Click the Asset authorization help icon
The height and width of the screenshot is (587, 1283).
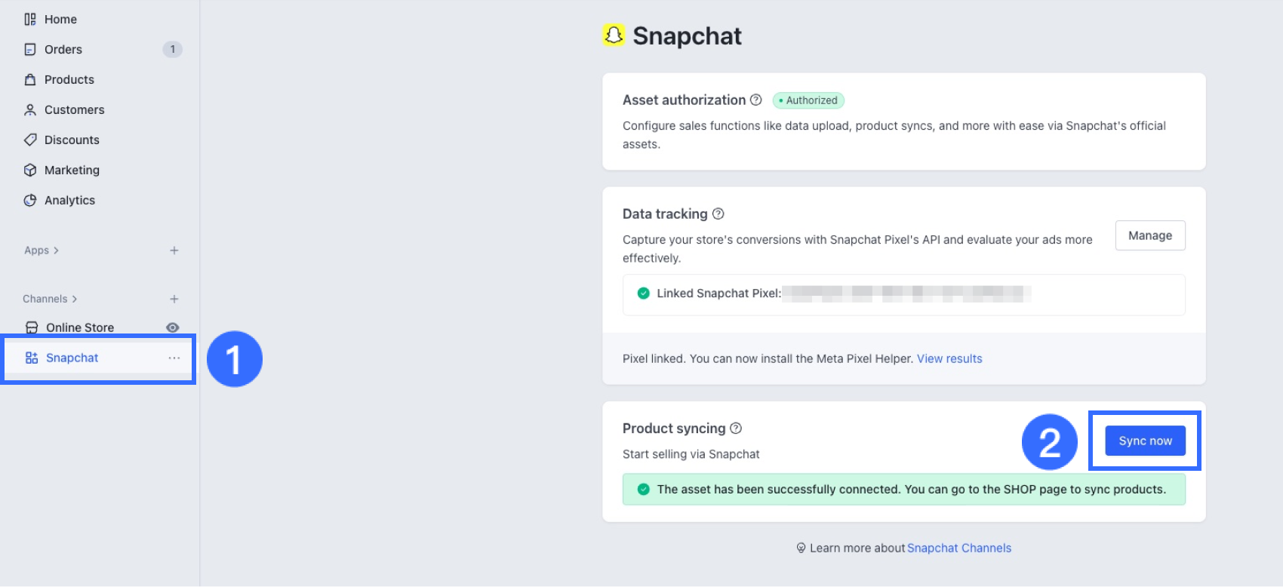point(755,100)
